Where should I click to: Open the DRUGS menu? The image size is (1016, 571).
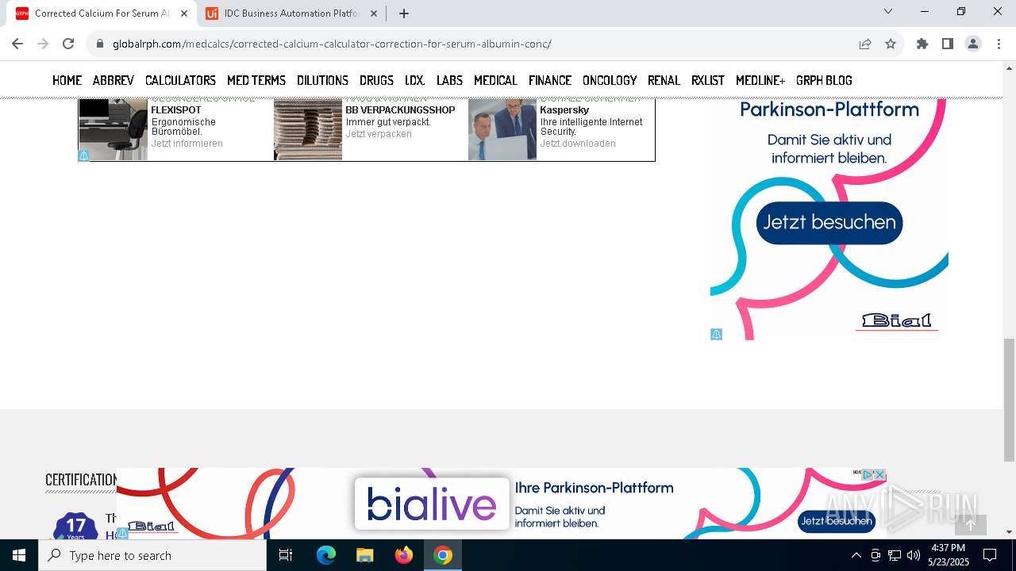click(x=376, y=80)
